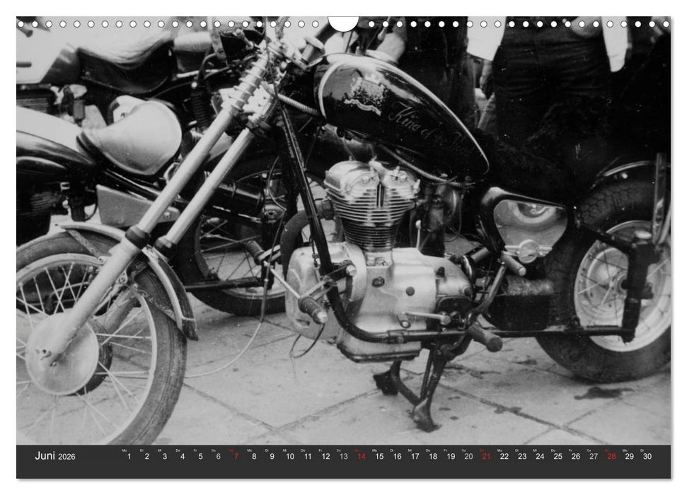Select the date 1 on the calendar strip
687x495 pixels.
click(x=127, y=455)
